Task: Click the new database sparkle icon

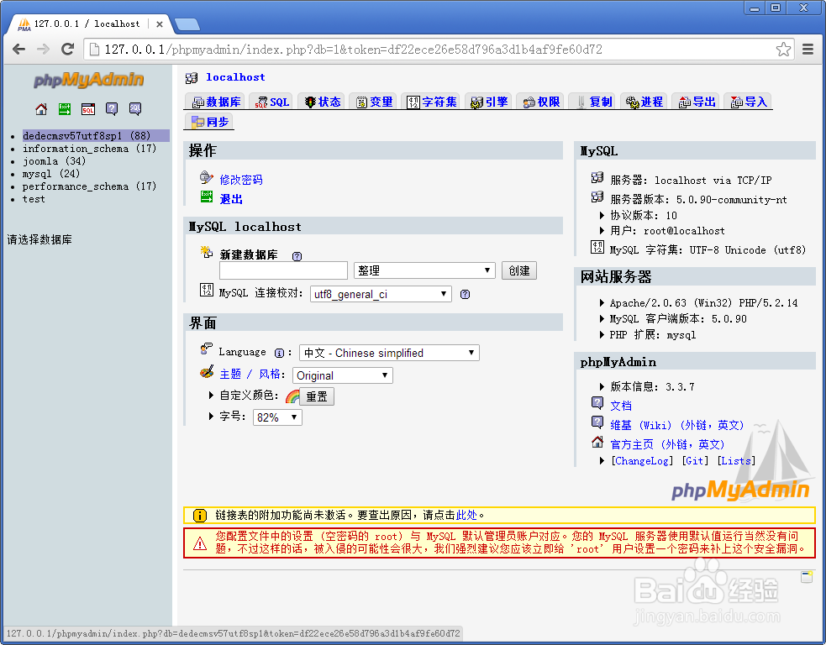Action: tap(207, 252)
